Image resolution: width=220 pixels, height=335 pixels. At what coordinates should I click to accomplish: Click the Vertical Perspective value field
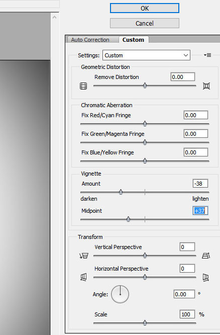pyautogui.click(x=187, y=247)
